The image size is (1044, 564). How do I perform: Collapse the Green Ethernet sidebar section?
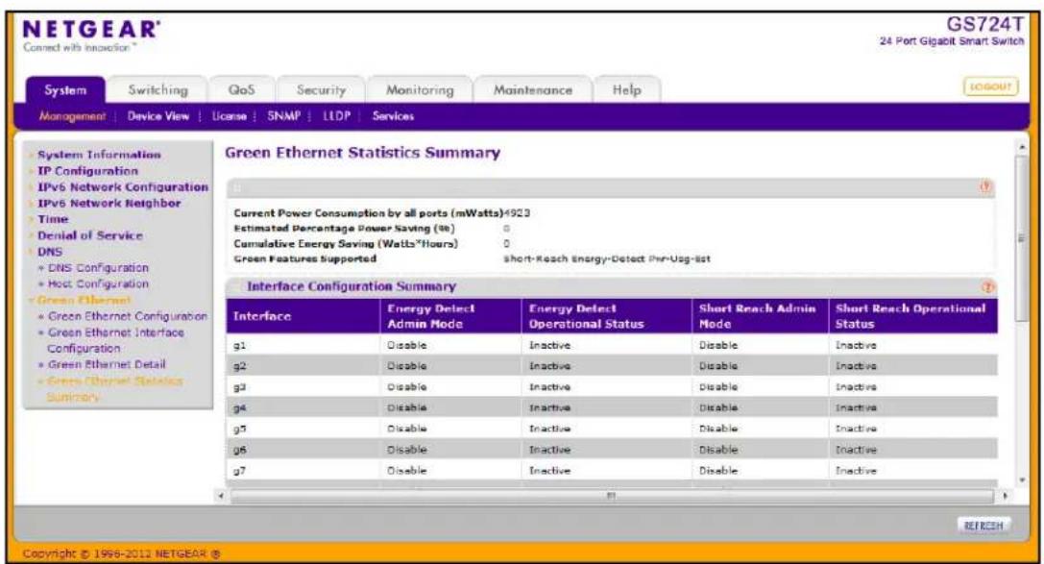(84, 300)
